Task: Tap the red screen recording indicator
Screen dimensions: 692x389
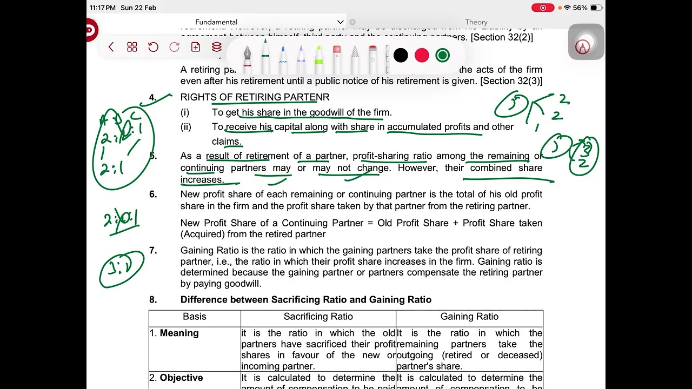Action: pyautogui.click(x=543, y=8)
